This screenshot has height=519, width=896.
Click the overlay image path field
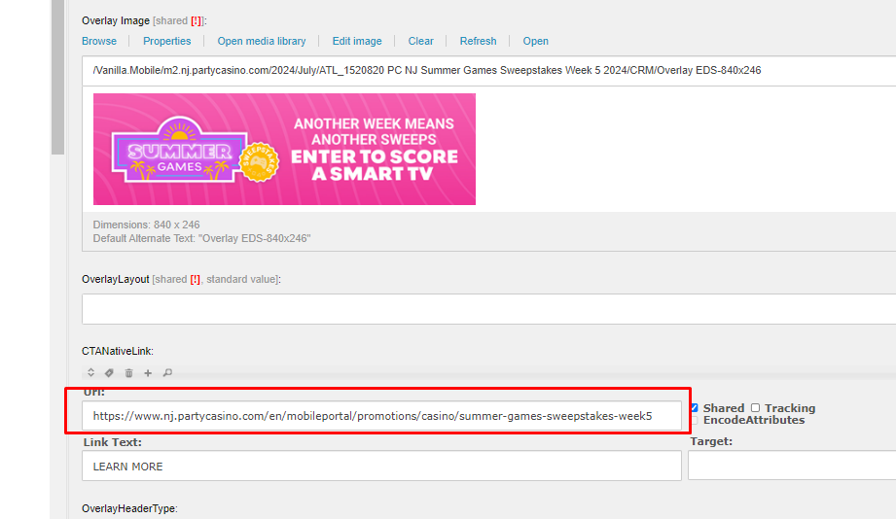(x=488, y=71)
